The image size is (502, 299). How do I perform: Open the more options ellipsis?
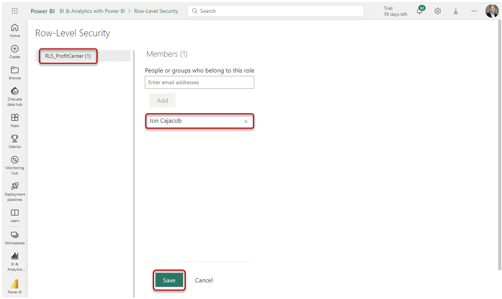pos(474,11)
